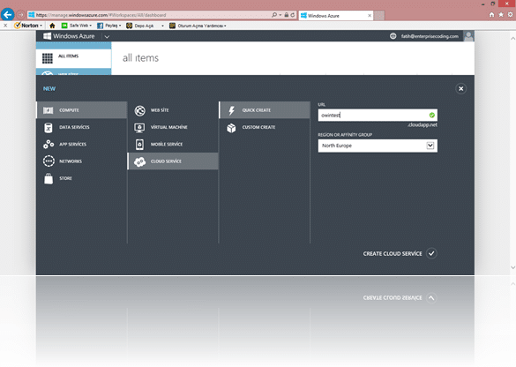Open browser Tools gear icon
This screenshot has height=367, width=516.
point(510,15)
